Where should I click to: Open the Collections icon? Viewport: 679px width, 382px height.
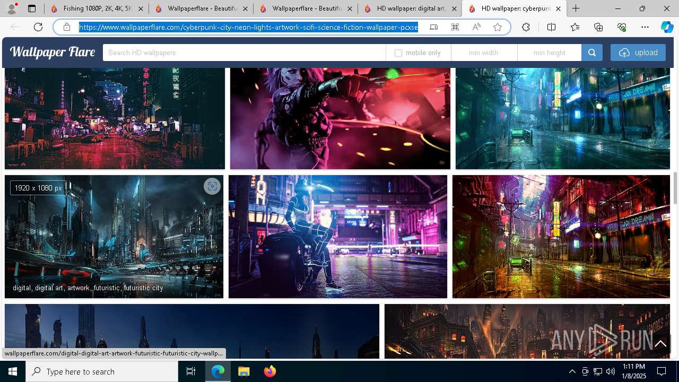(598, 27)
